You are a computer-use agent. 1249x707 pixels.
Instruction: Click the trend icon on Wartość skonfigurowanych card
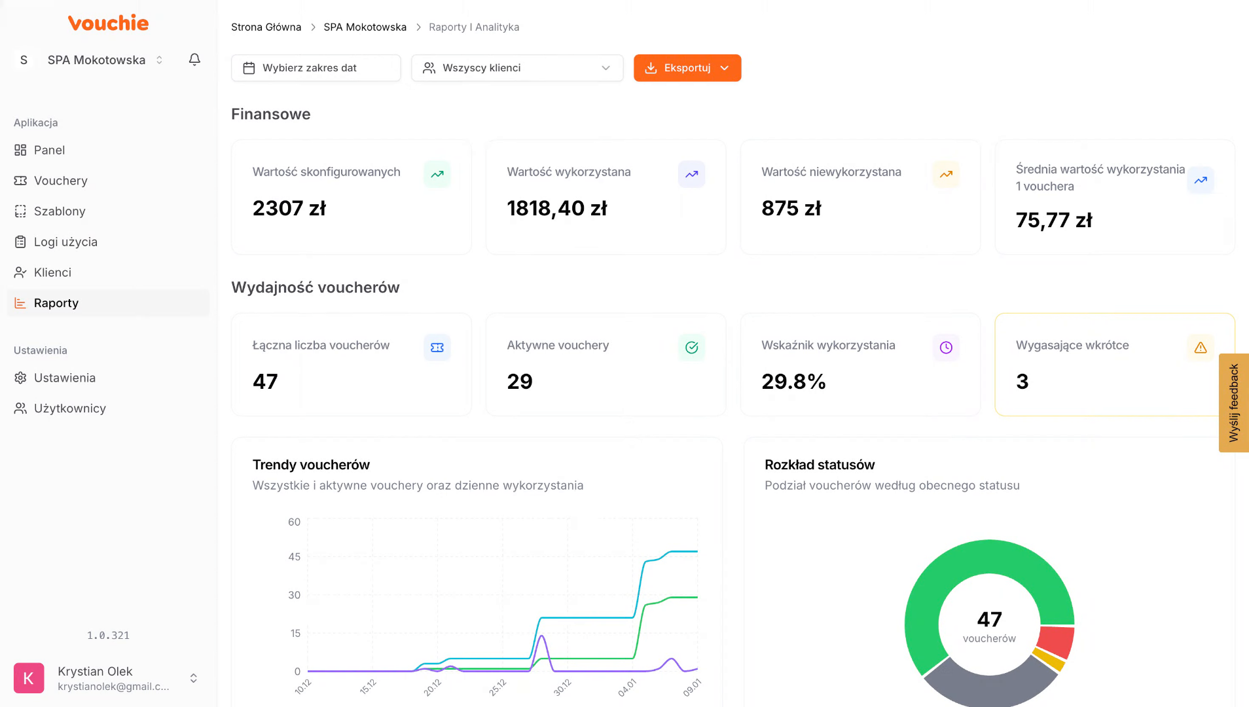(437, 174)
